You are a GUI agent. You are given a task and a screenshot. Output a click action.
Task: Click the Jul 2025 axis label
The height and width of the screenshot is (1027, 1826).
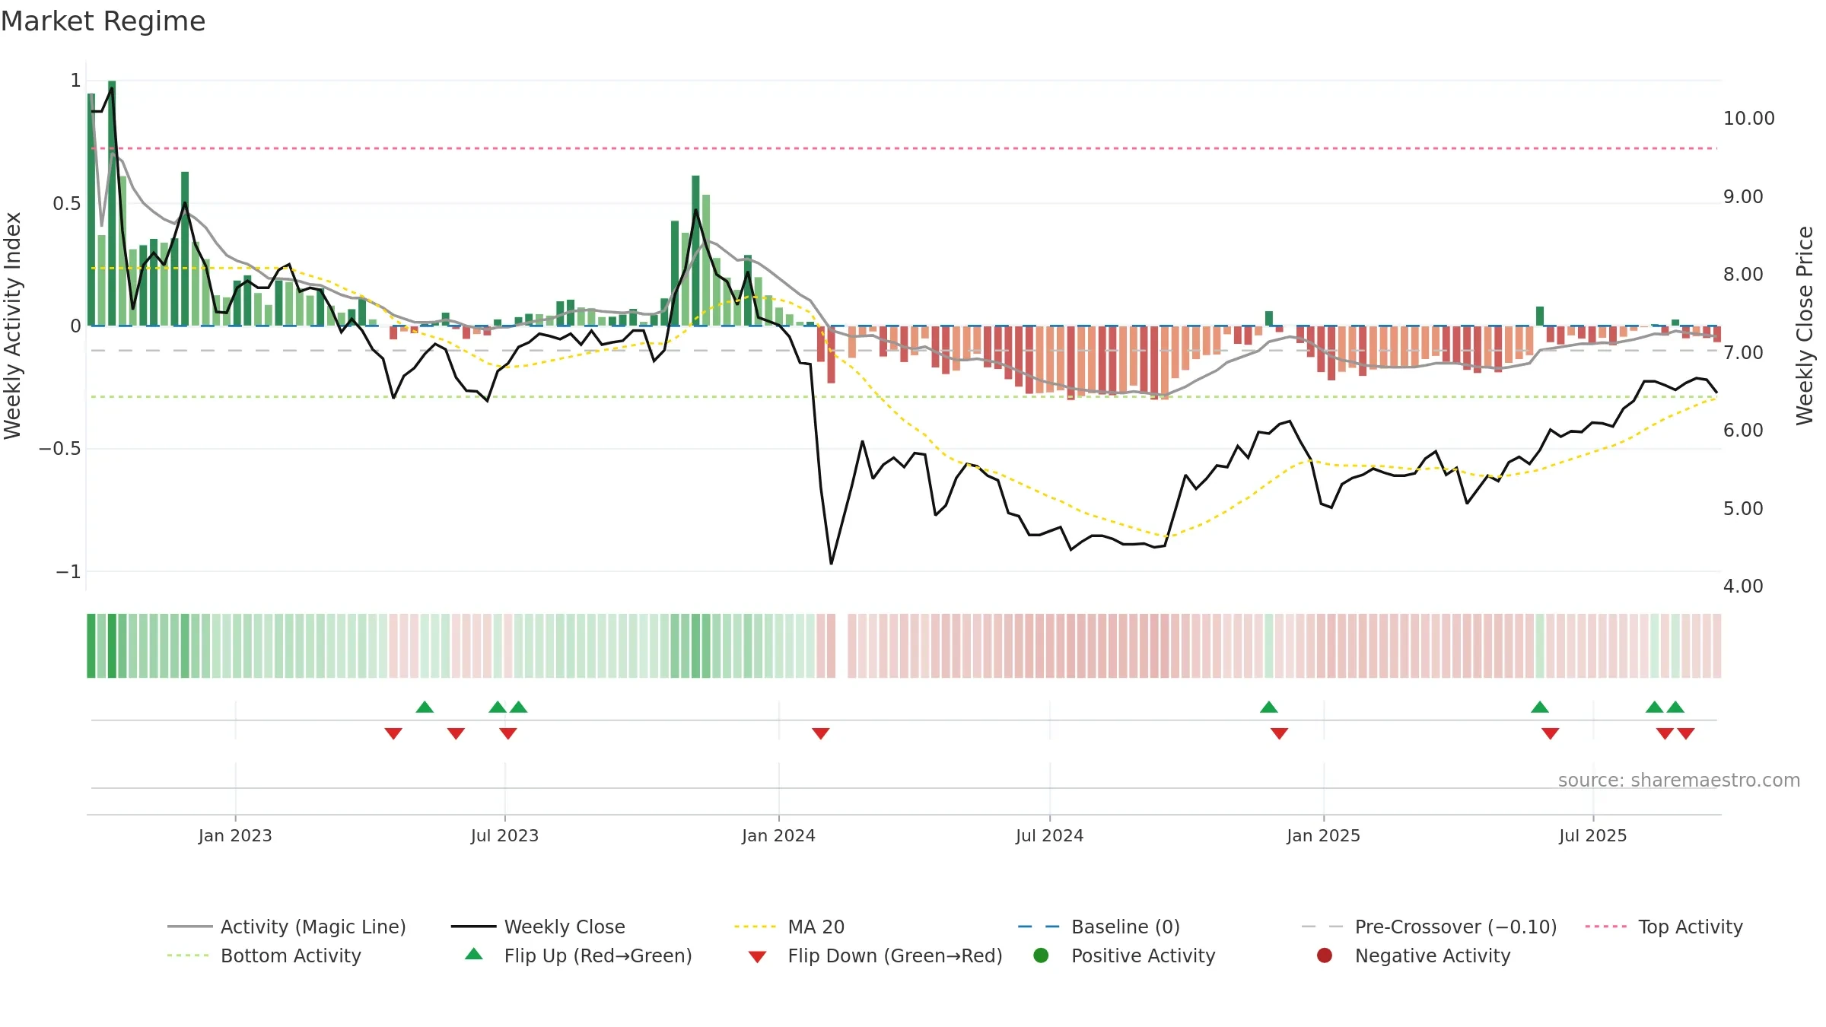coord(1592,835)
